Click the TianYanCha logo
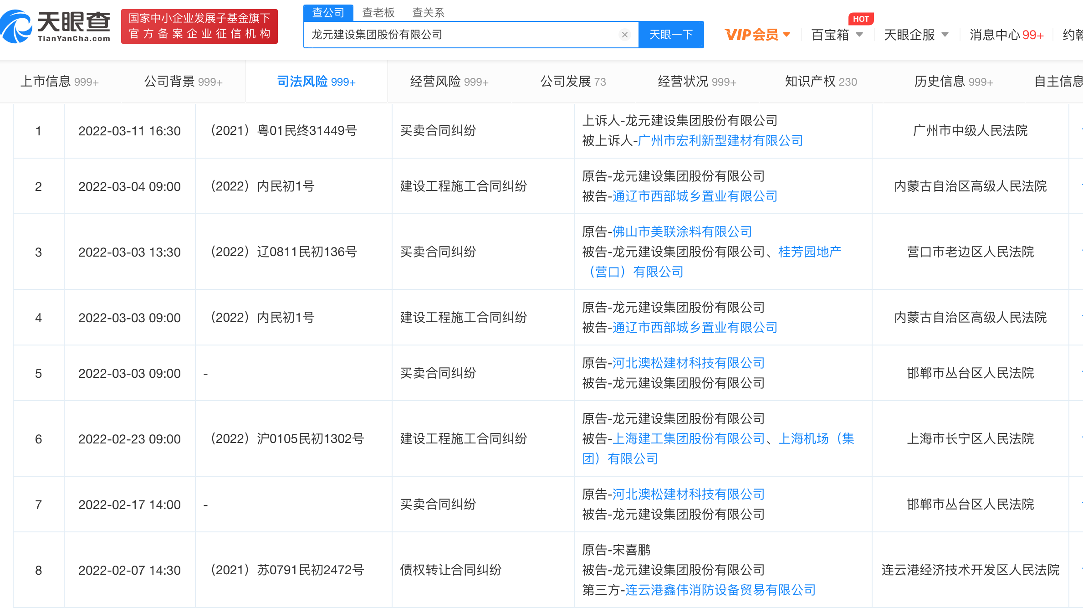1083x608 pixels. point(56,26)
